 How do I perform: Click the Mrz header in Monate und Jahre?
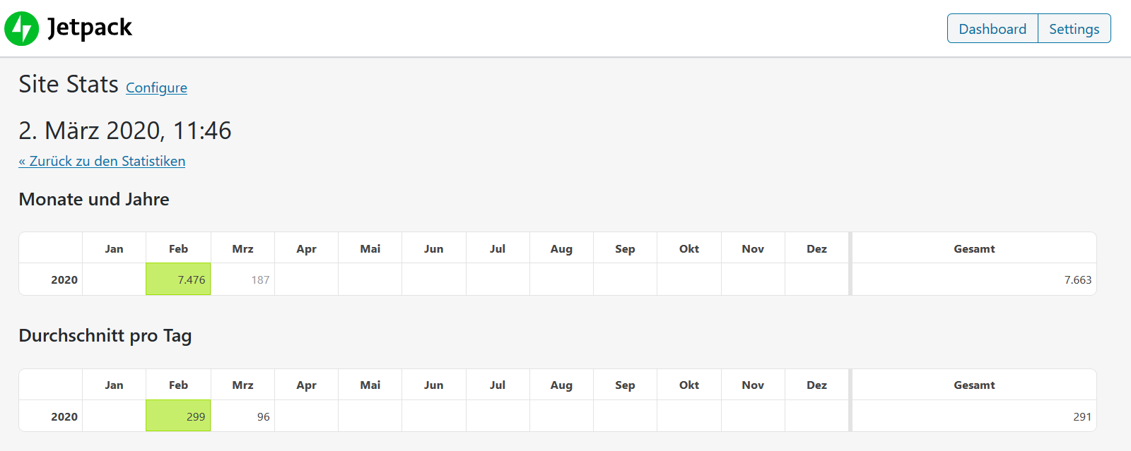click(x=242, y=248)
